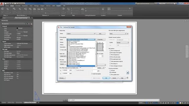The height and width of the screenshot is (106, 189).
Task: Enable Hide paperspace objects checkbox
Action: pos(110,62)
